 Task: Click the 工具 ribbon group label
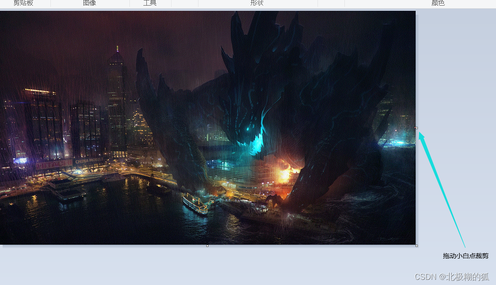150,3
